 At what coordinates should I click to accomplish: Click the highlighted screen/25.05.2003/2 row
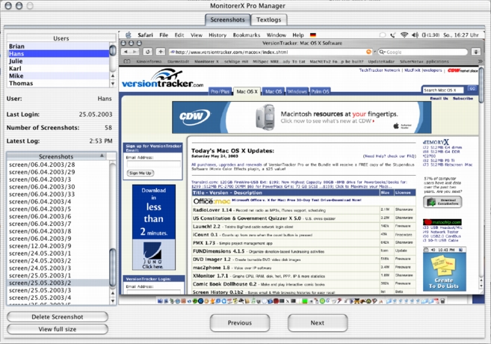pyautogui.click(x=58, y=283)
